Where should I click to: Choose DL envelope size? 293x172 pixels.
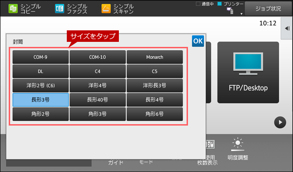point(41,71)
